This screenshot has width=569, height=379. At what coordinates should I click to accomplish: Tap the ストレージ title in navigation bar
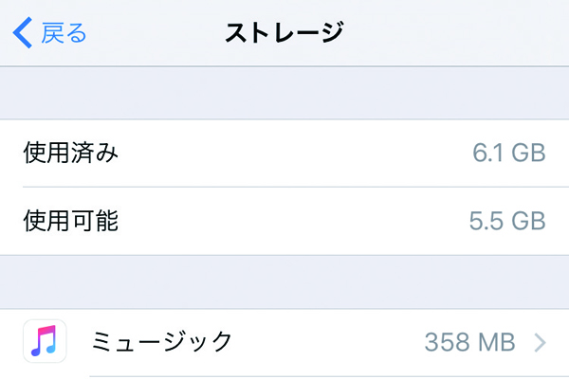coord(284,33)
